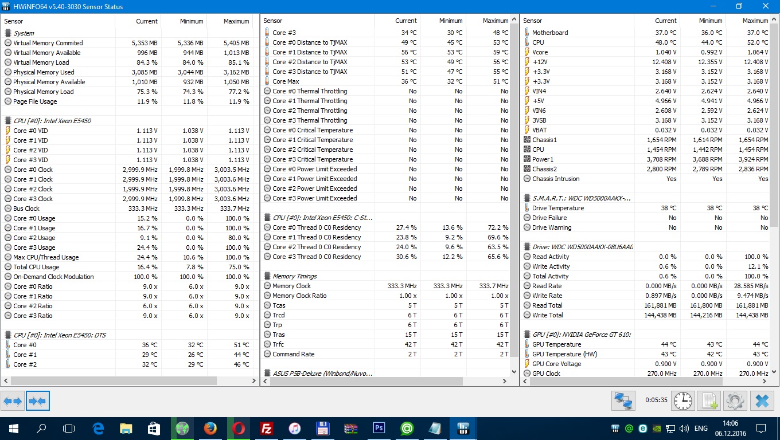Select the Intel Xeon E5450: DTS group heading
Screen dimensions: 780x440
click(x=60, y=335)
